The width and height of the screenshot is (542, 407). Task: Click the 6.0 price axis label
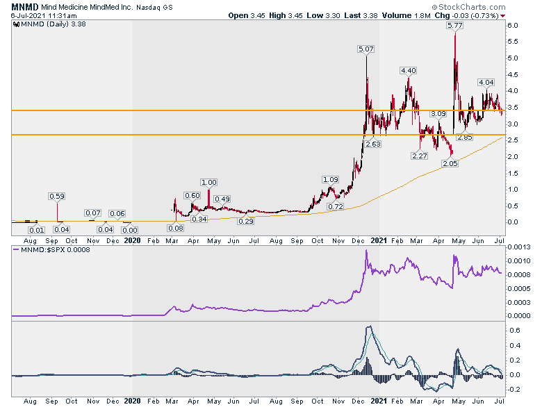click(x=513, y=25)
